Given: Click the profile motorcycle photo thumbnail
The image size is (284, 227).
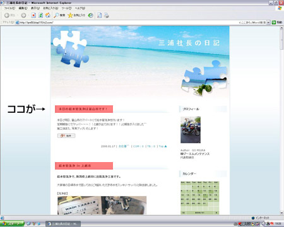Looking at the screenshot, I should coord(191,130).
